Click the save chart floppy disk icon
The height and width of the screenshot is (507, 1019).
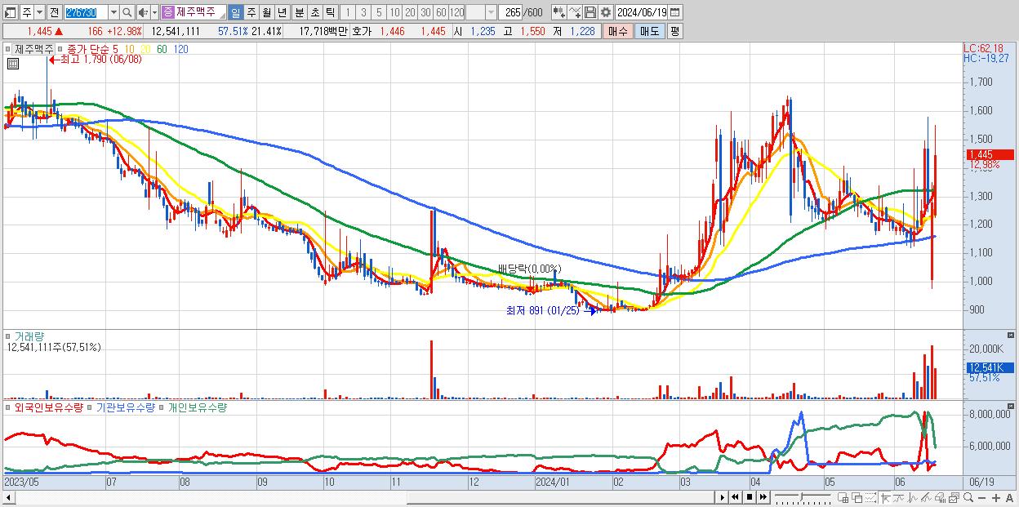[x=590, y=12]
